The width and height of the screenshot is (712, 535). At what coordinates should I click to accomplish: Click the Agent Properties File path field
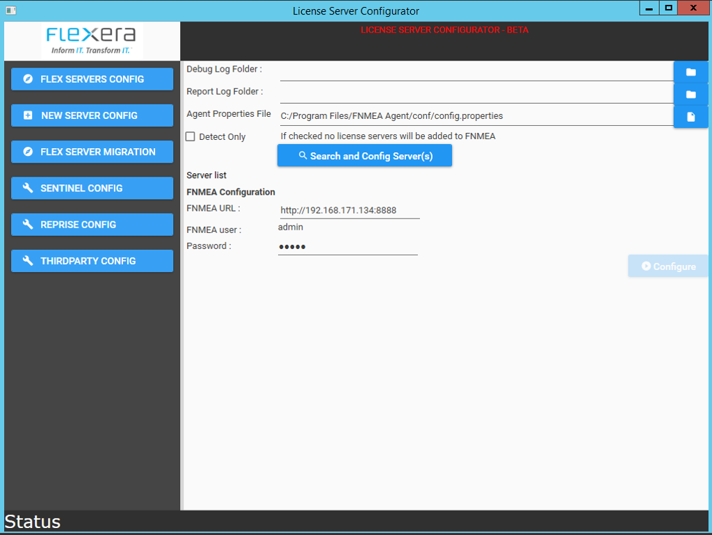pos(477,116)
